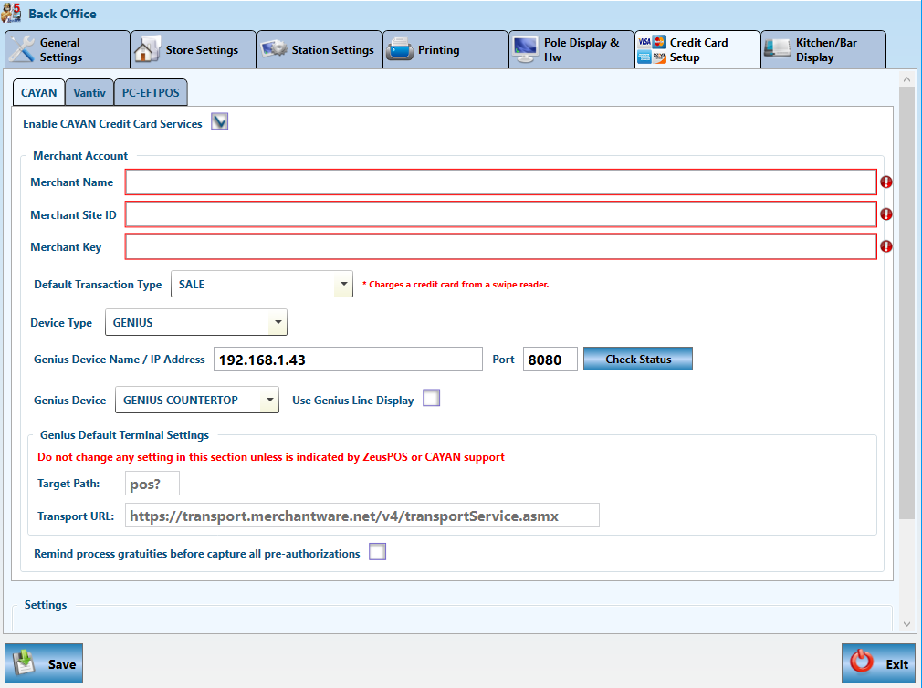
Task: Click the scrollbar down arrow
Action: [906, 624]
